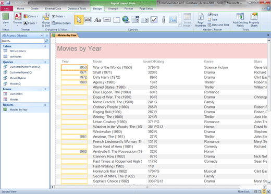Pick the Check Box control
The height and width of the screenshot is (194, 271).
154,20
